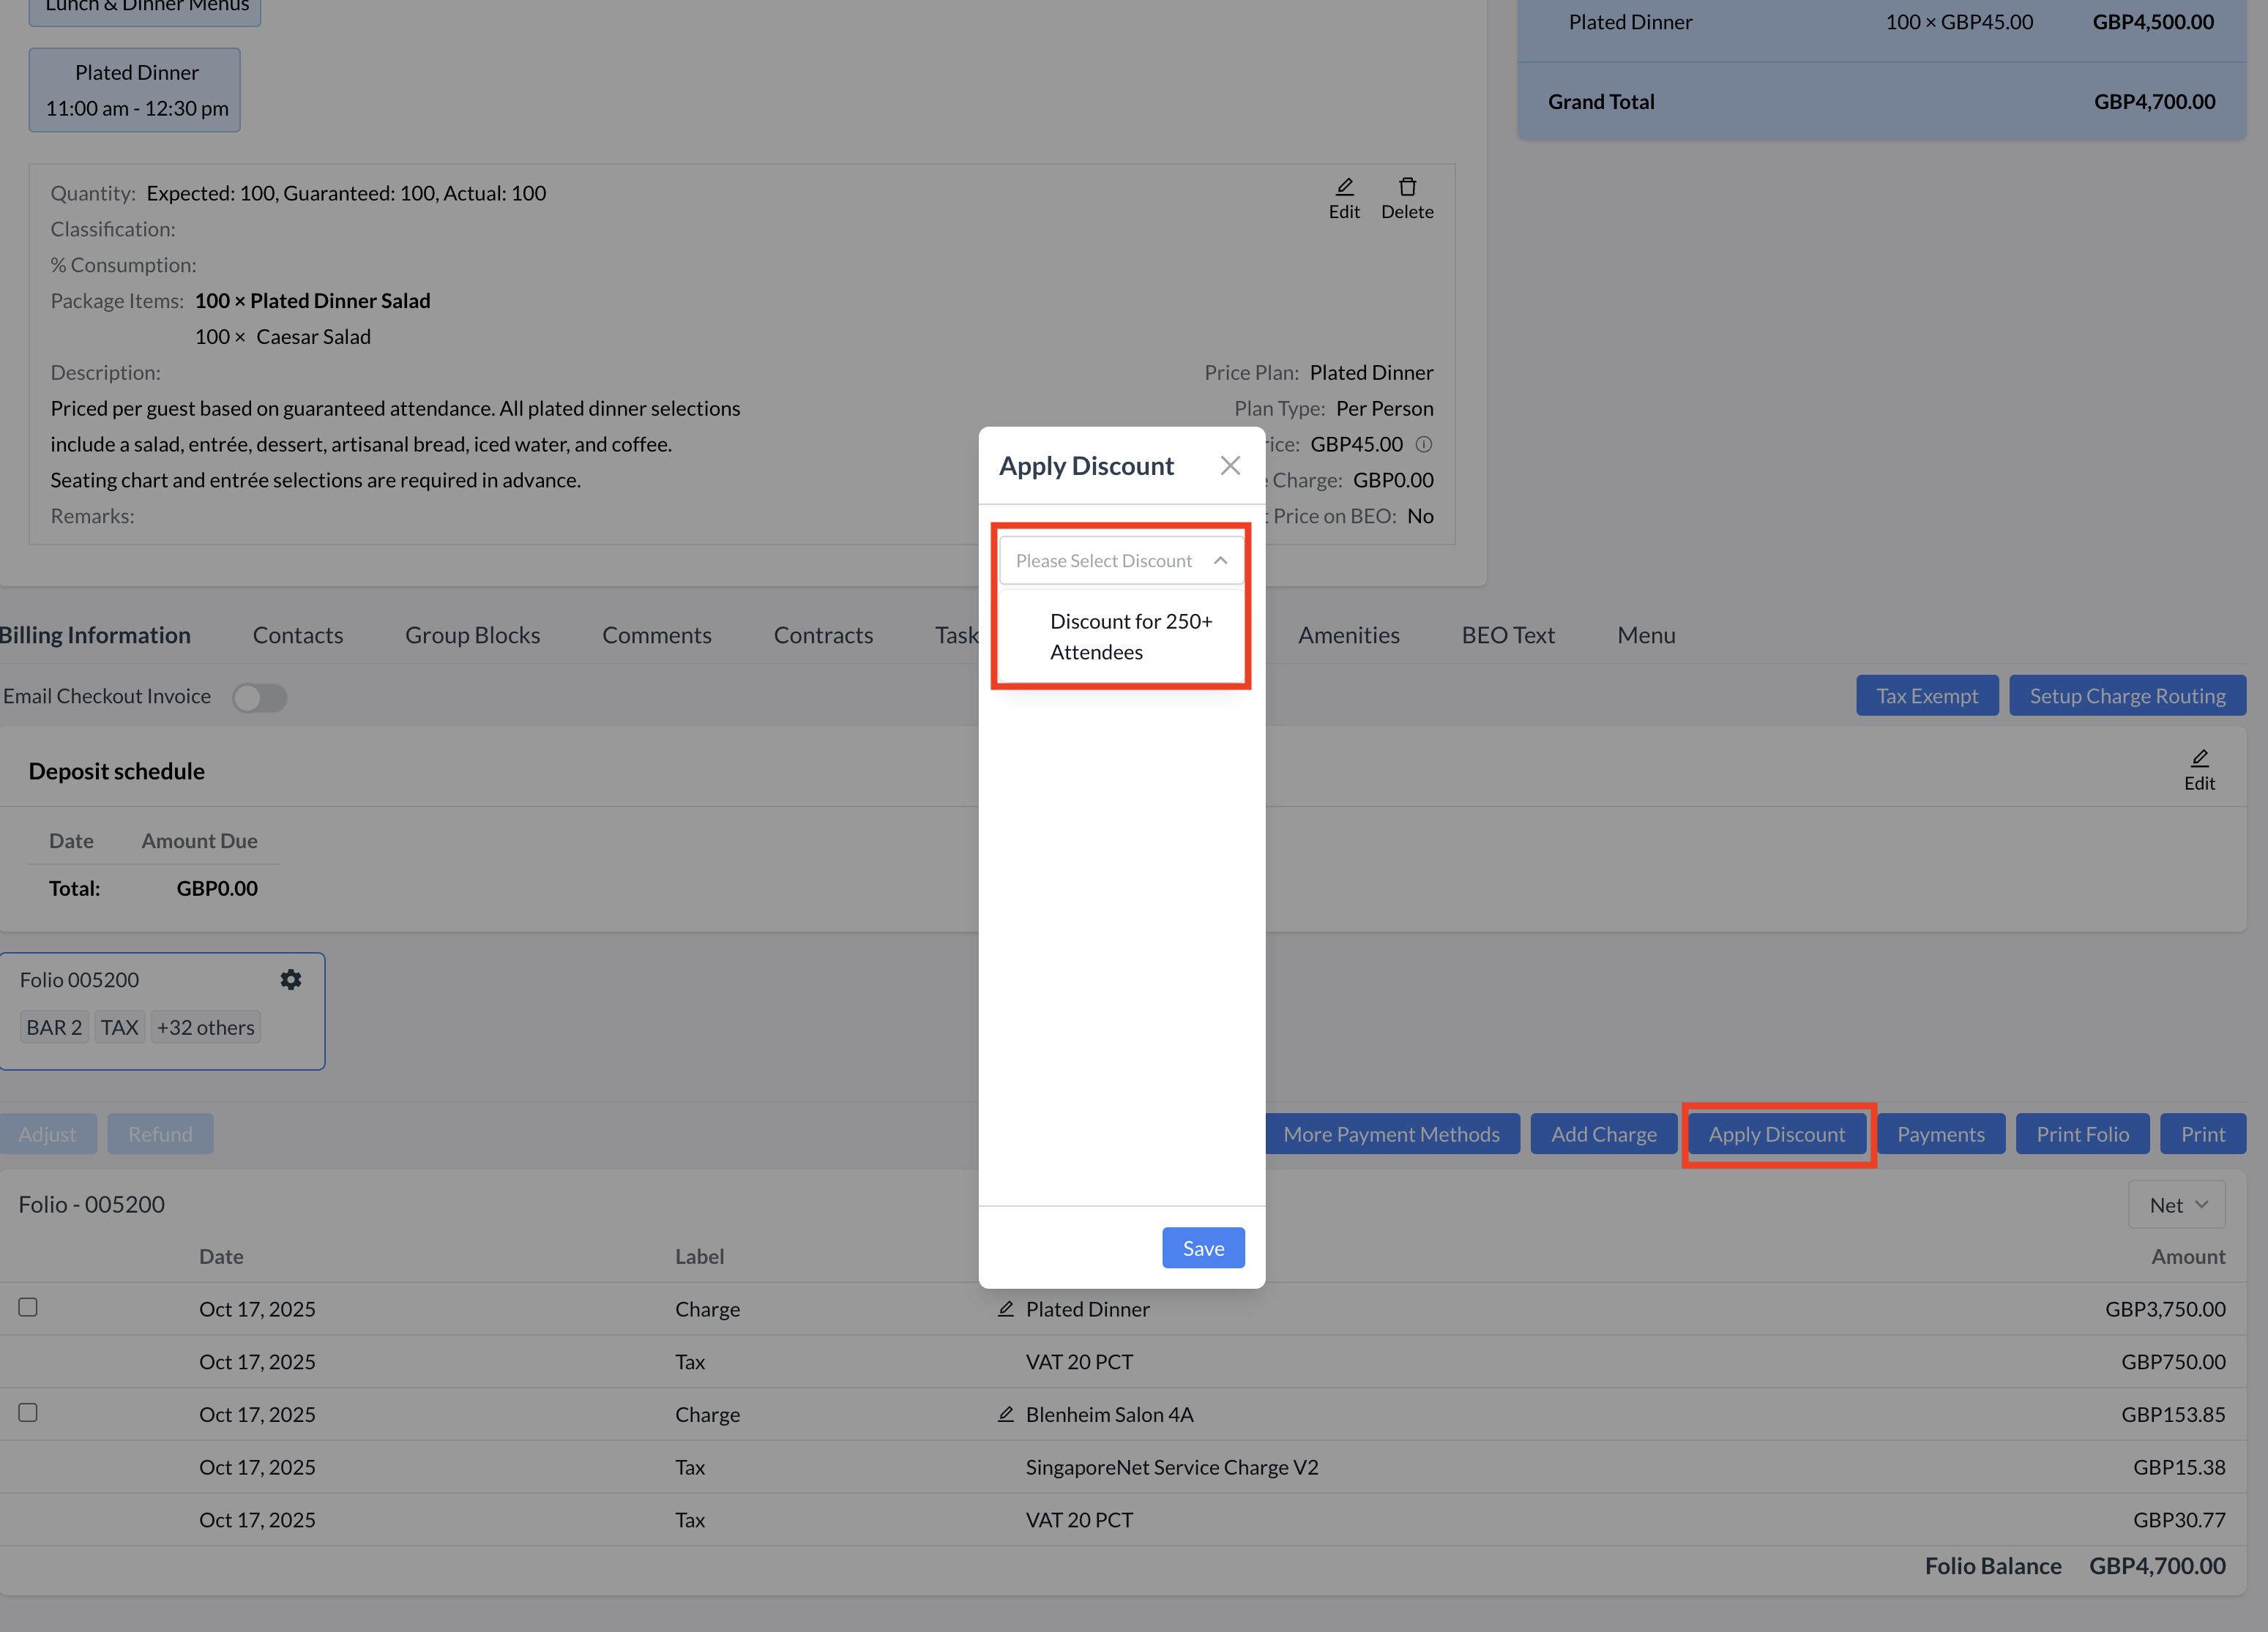The height and width of the screenshot is (1632, 2268).
Task: Click the pencil icon beside the Plated Dinner charge
Action: tap(1006, 1309)
